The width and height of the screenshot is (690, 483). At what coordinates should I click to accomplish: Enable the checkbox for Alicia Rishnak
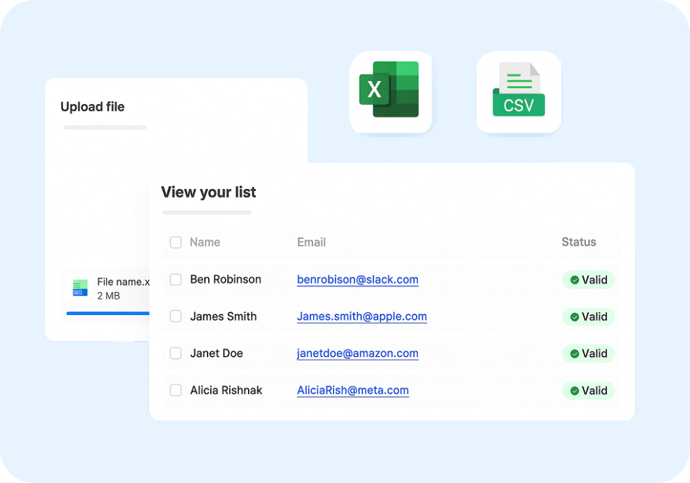tap(176, 390)
